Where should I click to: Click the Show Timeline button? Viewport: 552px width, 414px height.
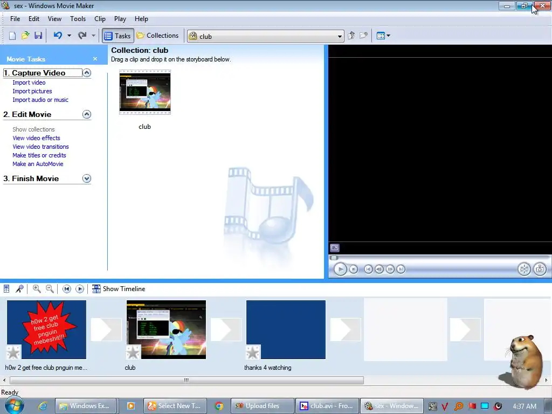tap(119, 289)
